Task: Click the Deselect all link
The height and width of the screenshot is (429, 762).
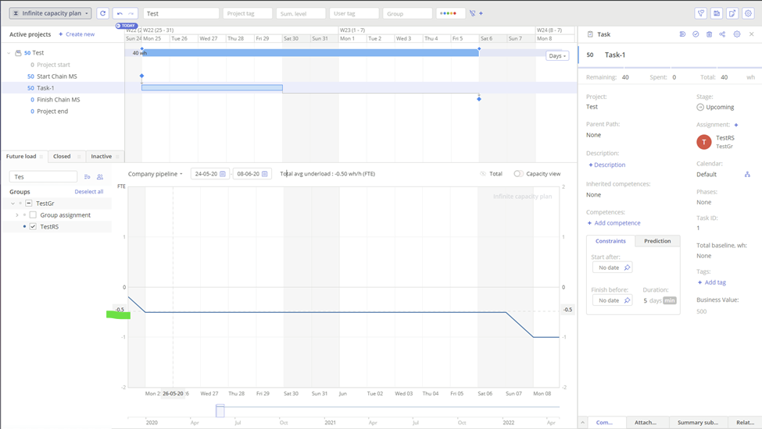Action: [88, 192]
